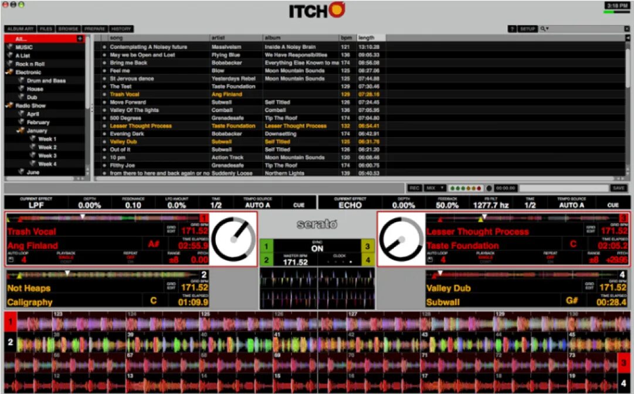
Task: Collapse the January crate
Action: point(18,130)
